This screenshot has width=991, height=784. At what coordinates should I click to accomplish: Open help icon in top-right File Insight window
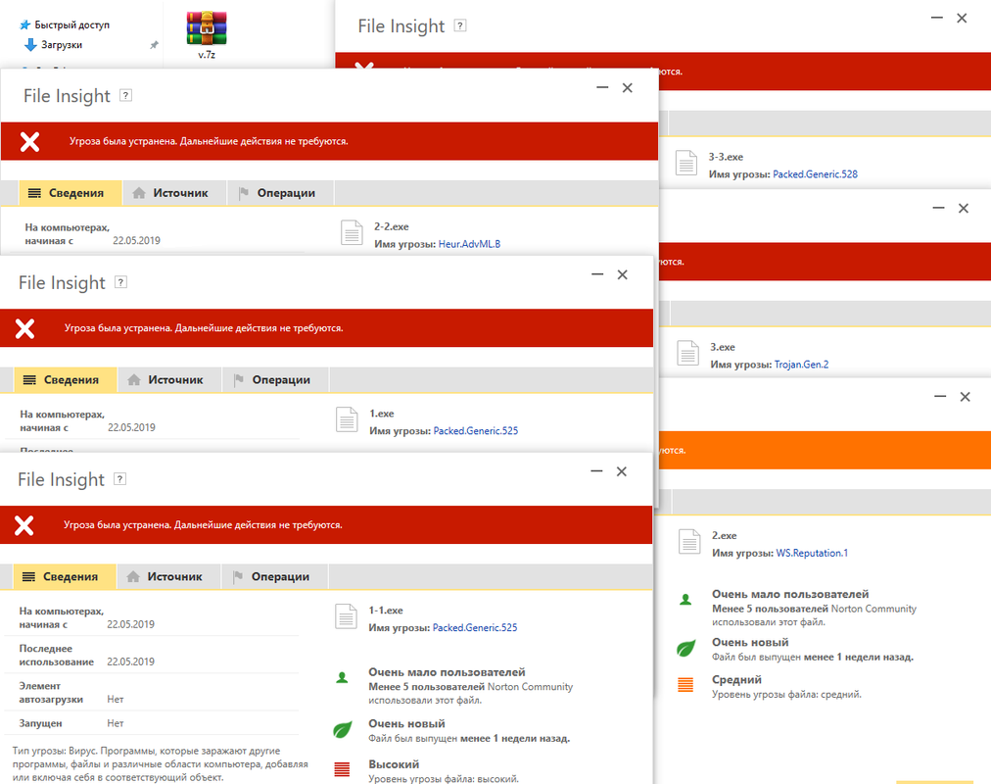coord(460,25)
